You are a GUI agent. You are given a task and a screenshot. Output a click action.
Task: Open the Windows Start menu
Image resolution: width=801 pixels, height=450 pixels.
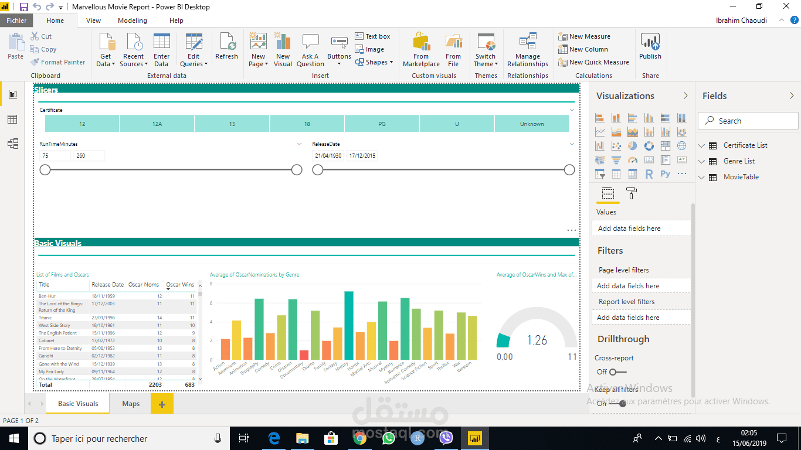(13, 438)
